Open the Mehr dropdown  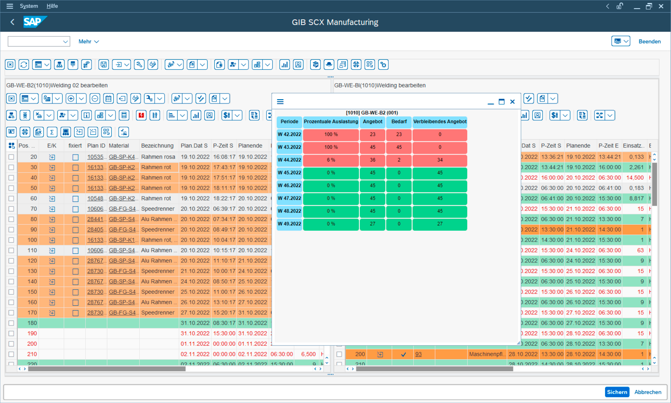(88, 41)
